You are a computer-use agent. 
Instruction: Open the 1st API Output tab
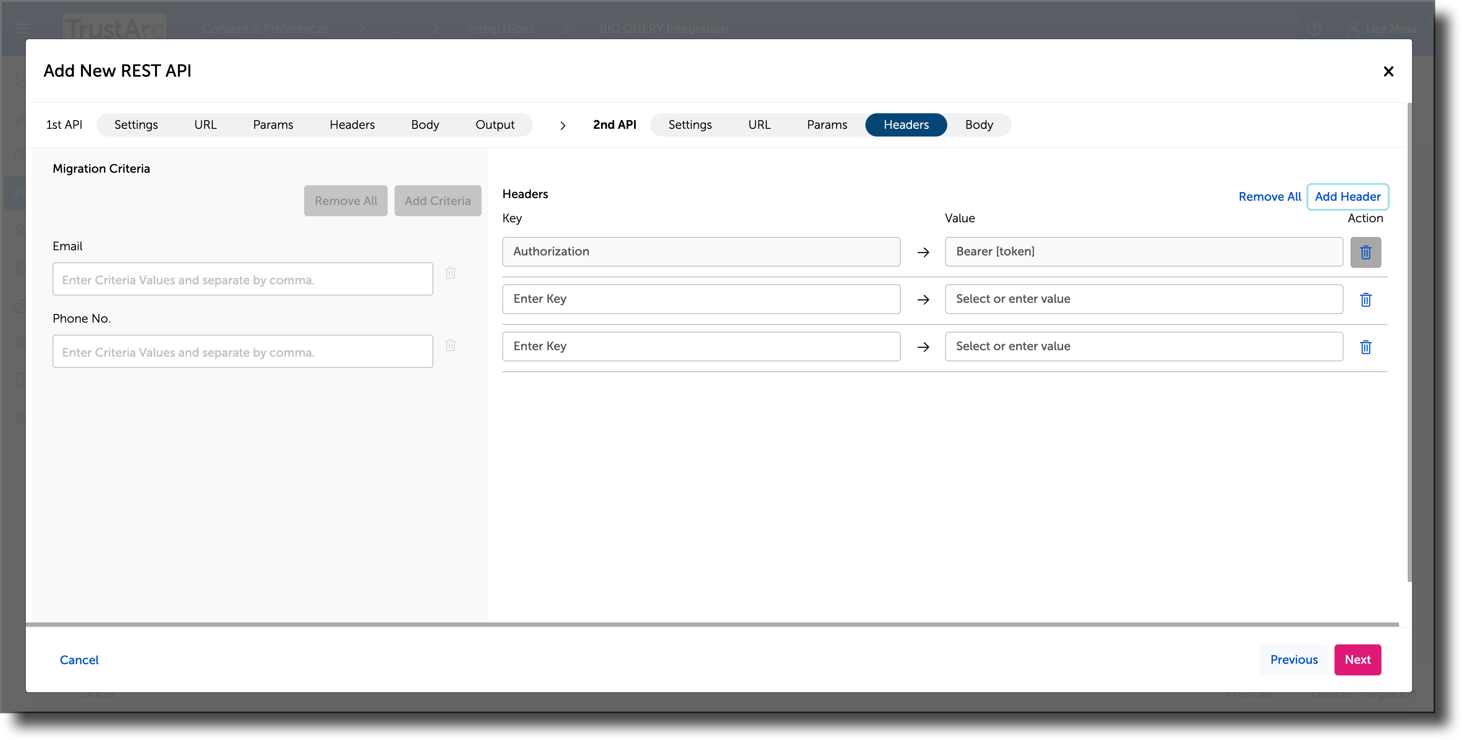[x=495, y=125]
